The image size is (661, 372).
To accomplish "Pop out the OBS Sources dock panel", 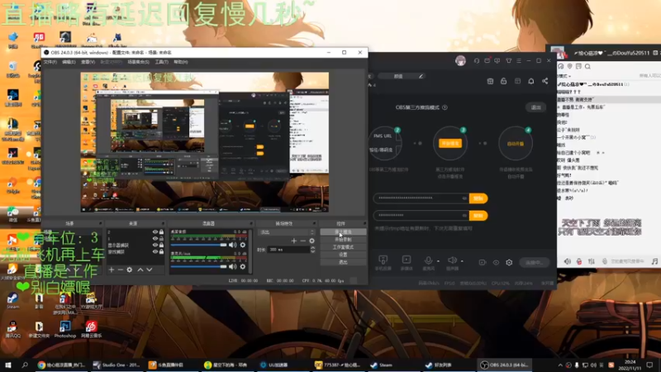I will [x=163, y=223].
